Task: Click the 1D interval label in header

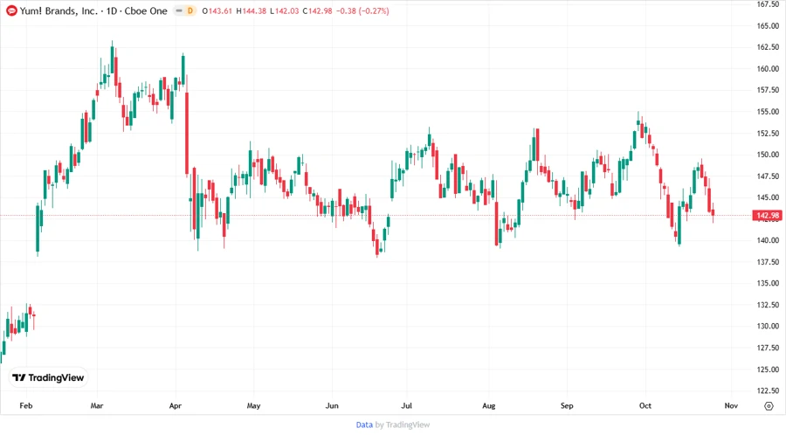Action: coord(111,10)
